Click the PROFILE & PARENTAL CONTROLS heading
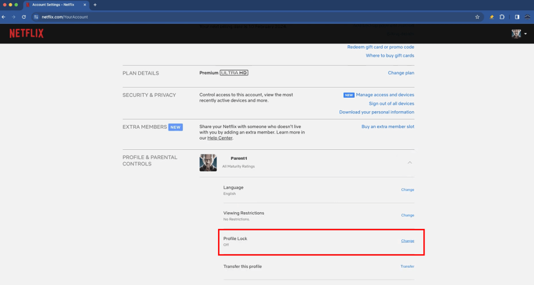Image resolution: width=534 pixels, height=285 pixels. coord(150,160)
